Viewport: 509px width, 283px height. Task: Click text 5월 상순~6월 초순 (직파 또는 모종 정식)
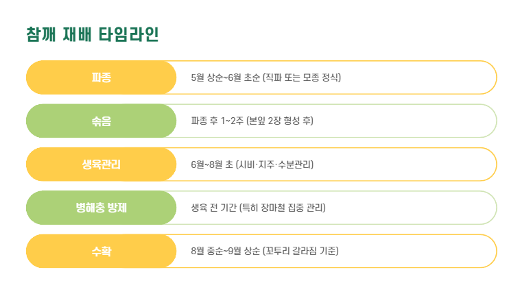pos(266,77)
